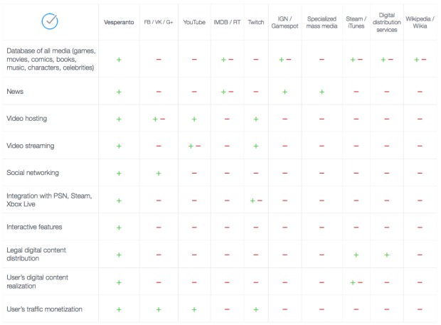
Task: Click Vesperanto's plus icon for Interactive features
Action: coord(119,228)
